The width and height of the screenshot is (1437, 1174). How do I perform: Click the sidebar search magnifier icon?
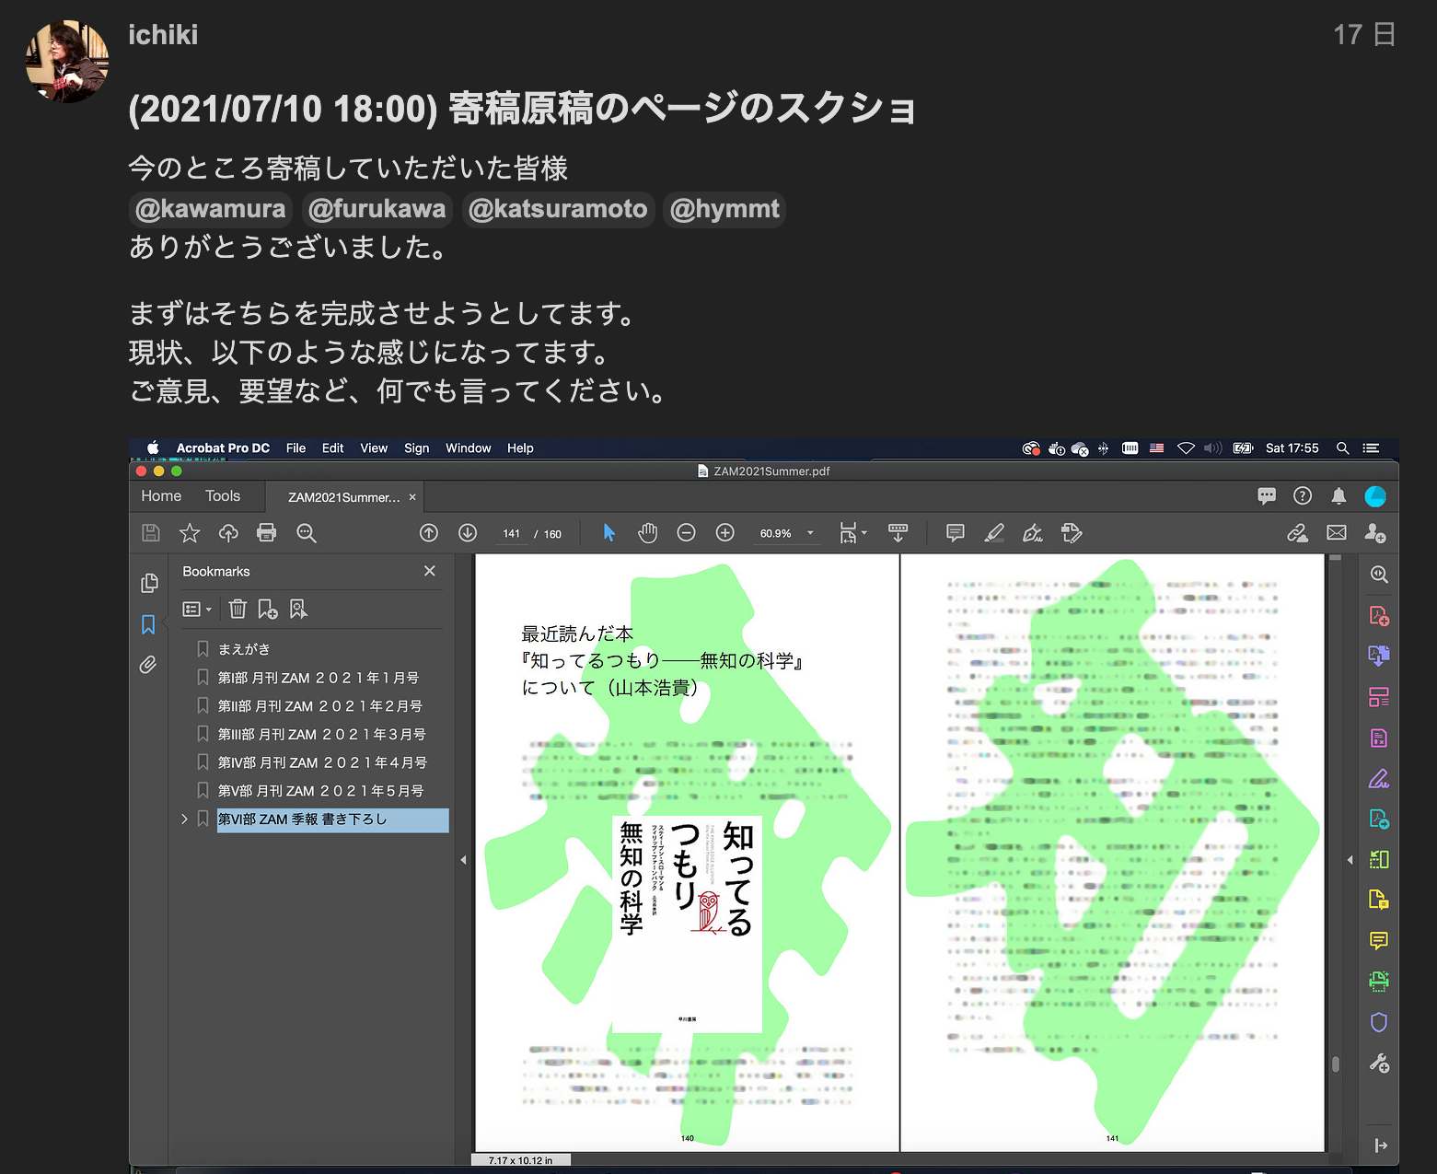click(1379, 575)
